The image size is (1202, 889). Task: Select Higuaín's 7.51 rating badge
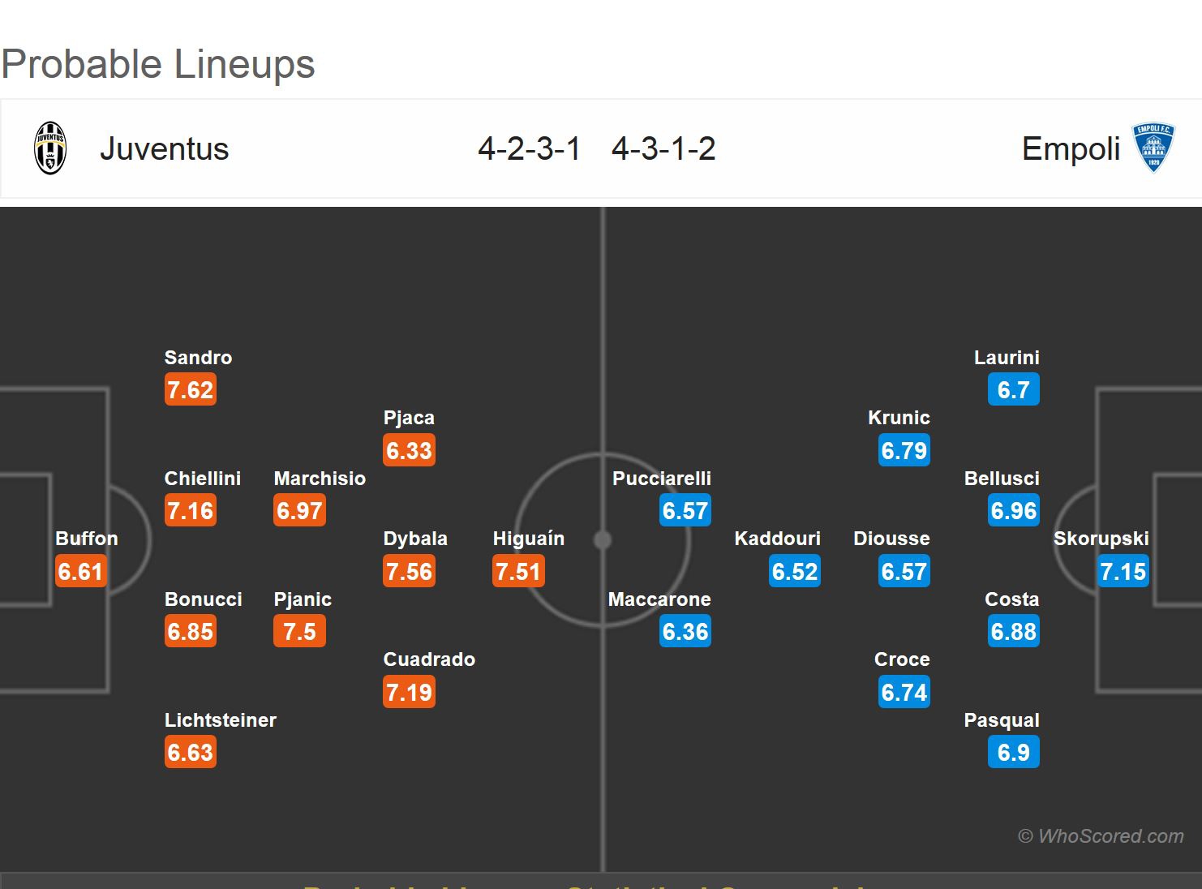tap(518, 572)
